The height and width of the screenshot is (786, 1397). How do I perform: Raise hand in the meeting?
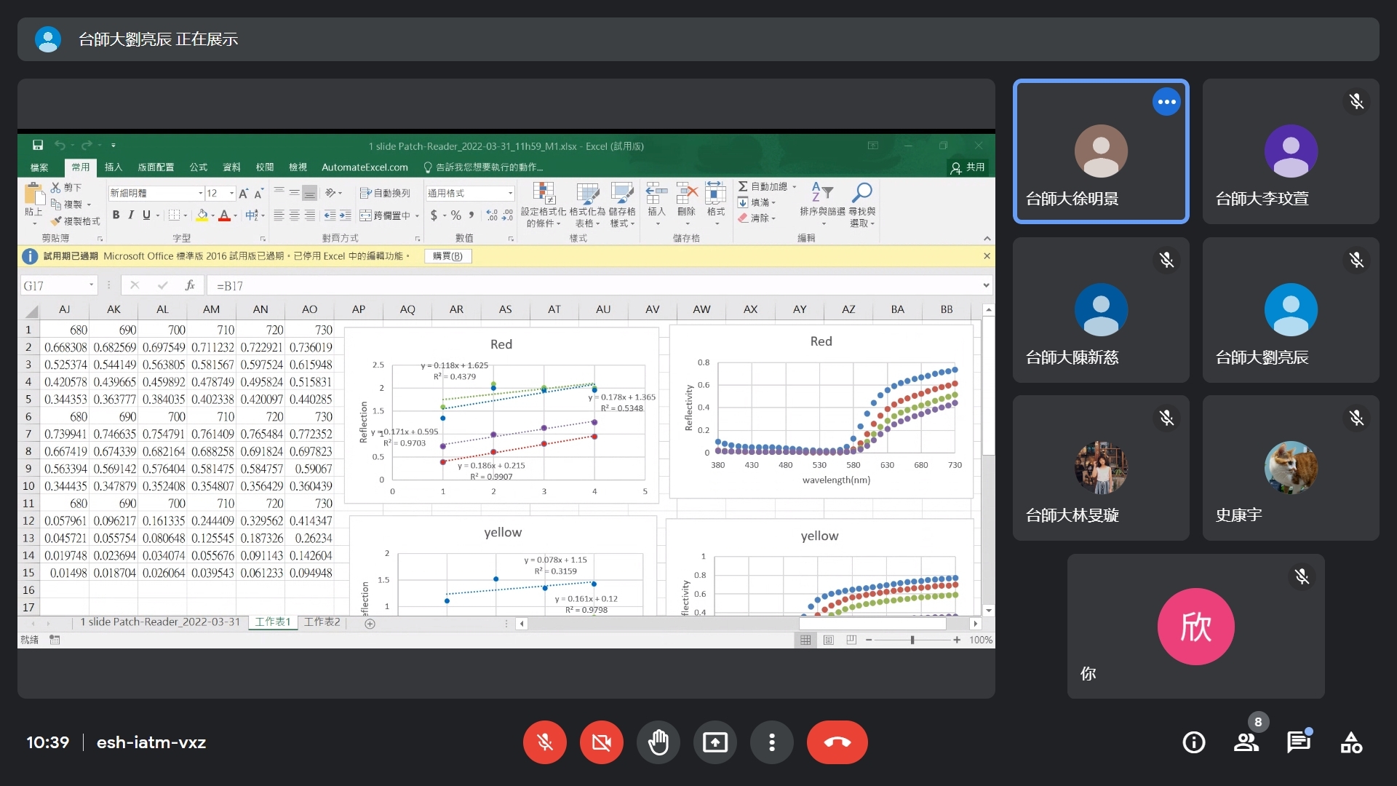658,742
